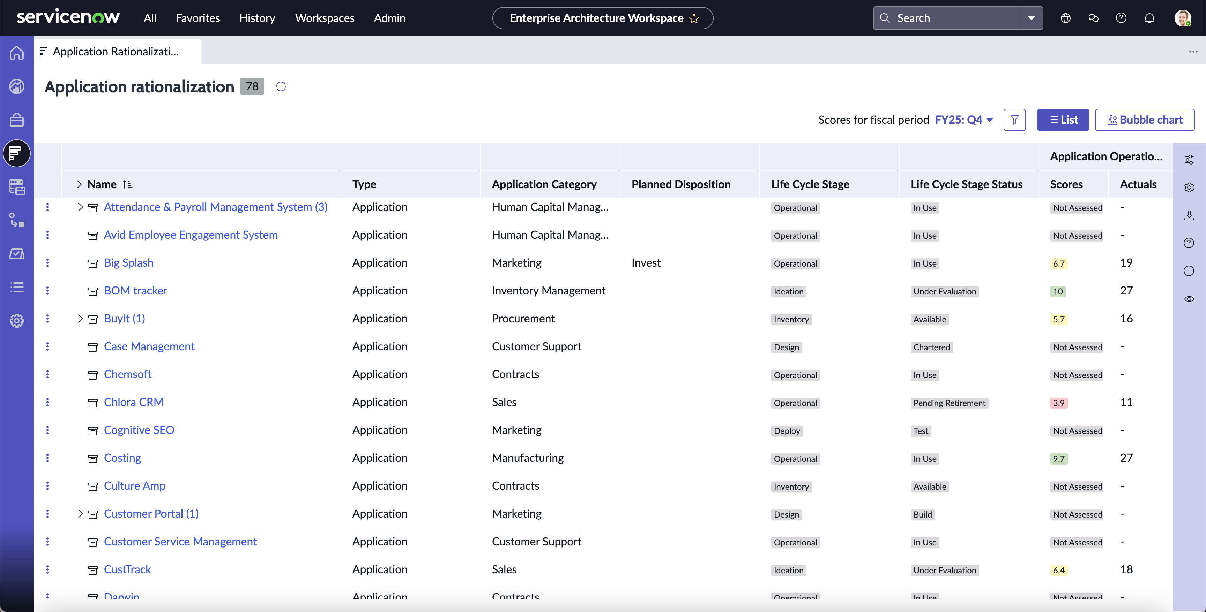Click the Application Category column header
This screenshot has width=1206, height=612.
coord(544,184)
